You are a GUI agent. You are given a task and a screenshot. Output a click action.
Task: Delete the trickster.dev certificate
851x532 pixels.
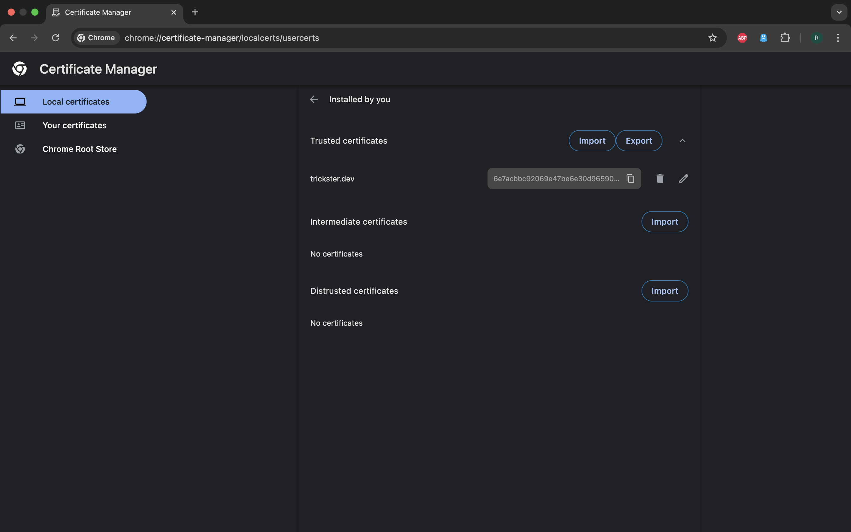(x=660, y=179)
